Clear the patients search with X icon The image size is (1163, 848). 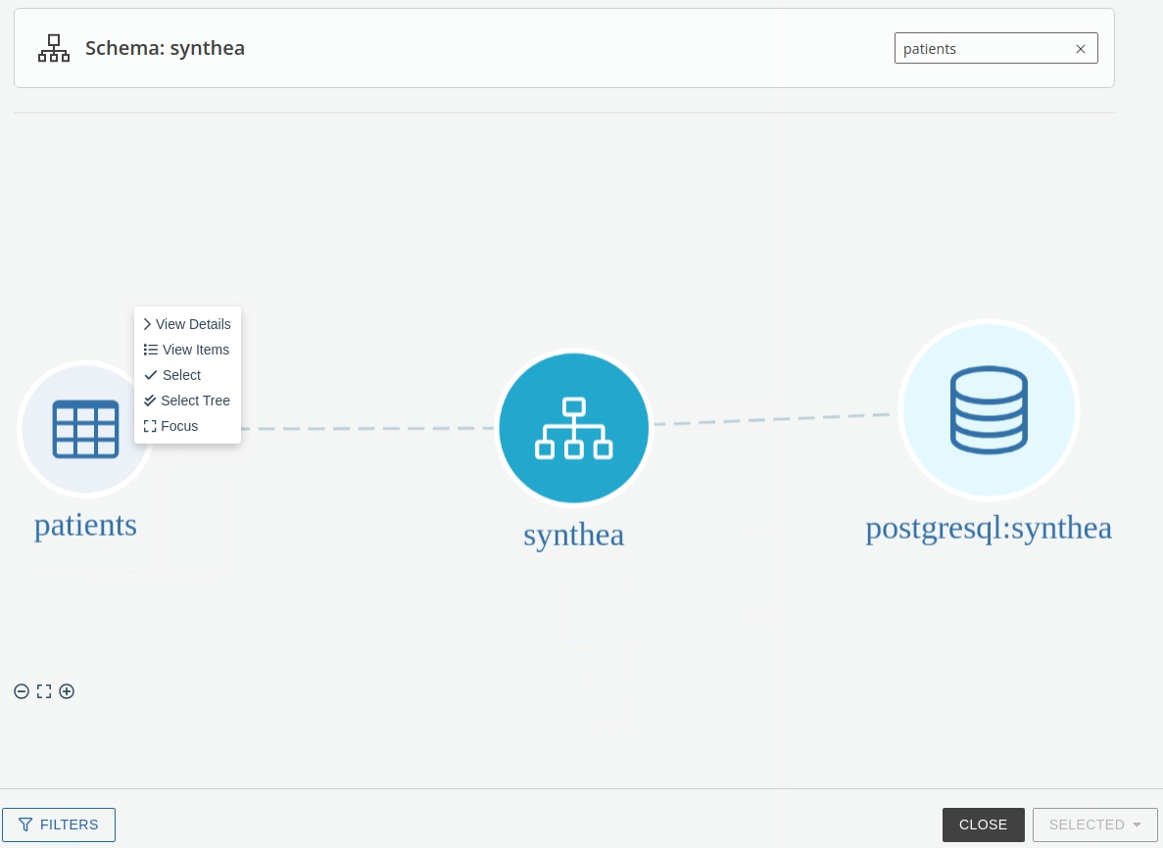click(1081, 49)
